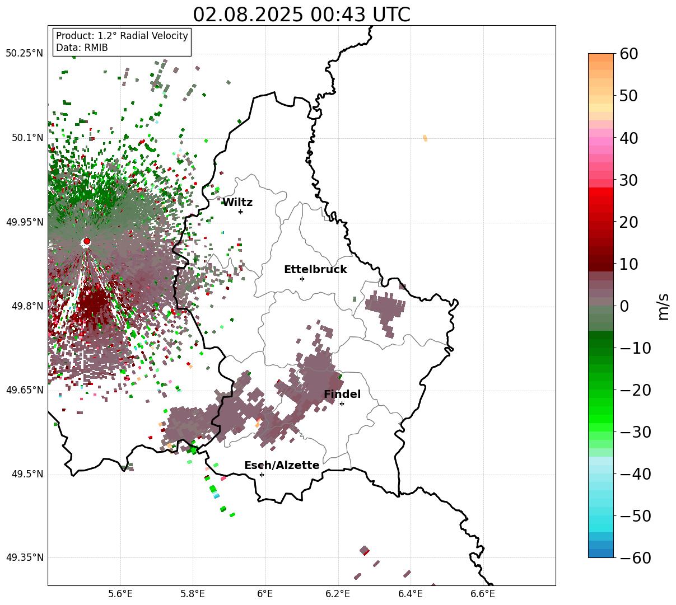
Task: Select the Ettelbruck city label
Action: click(315, 270)
